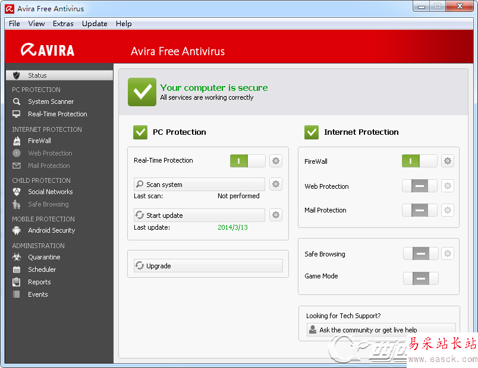Select System Scanner in the sidebar

(51, 101)
